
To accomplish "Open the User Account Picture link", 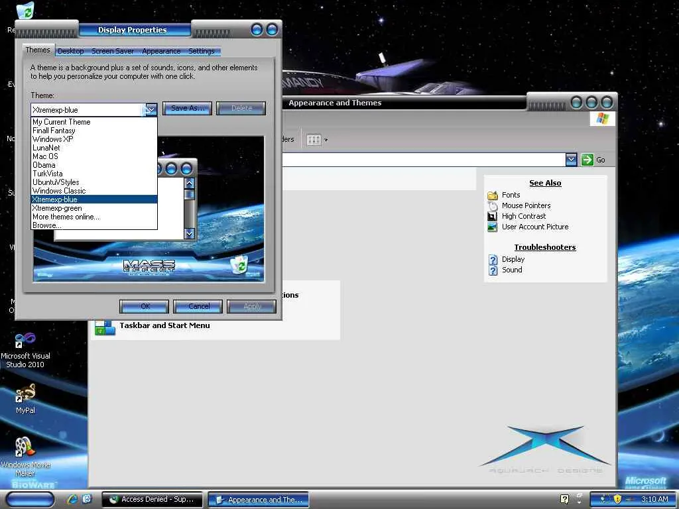I will point(535,227).
